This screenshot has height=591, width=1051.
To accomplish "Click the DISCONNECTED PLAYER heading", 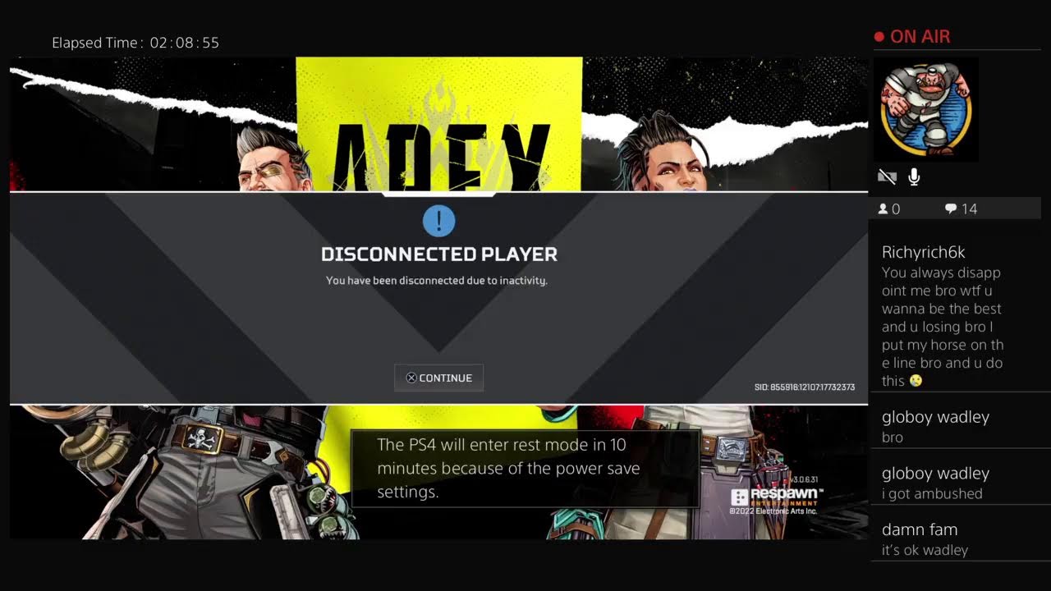I will pos(439,254).
